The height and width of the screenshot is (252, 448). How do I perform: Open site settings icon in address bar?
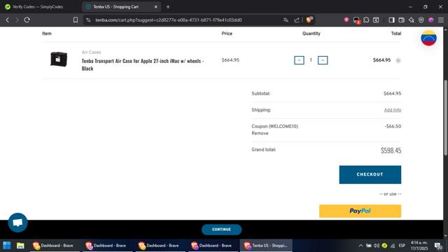tap(89, 20)
